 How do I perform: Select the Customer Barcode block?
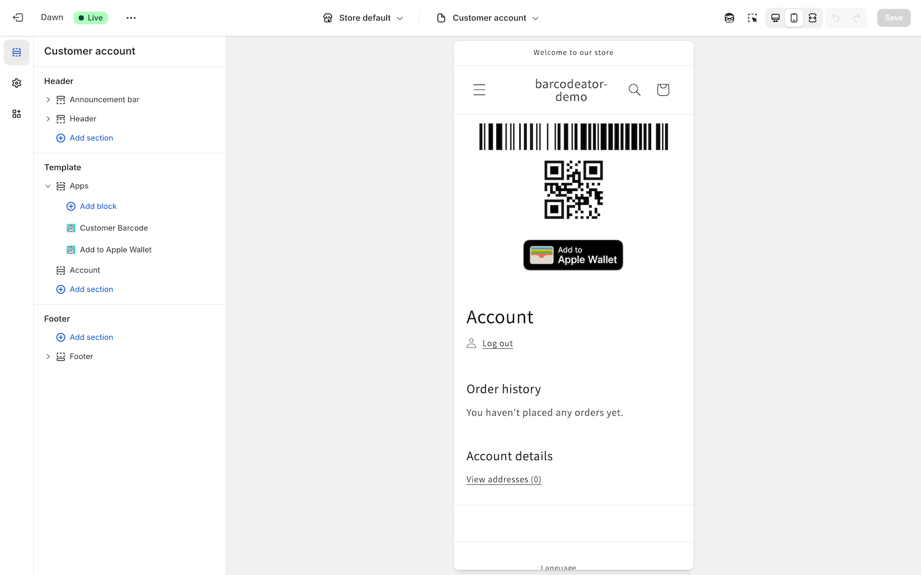tap(113, 227)
